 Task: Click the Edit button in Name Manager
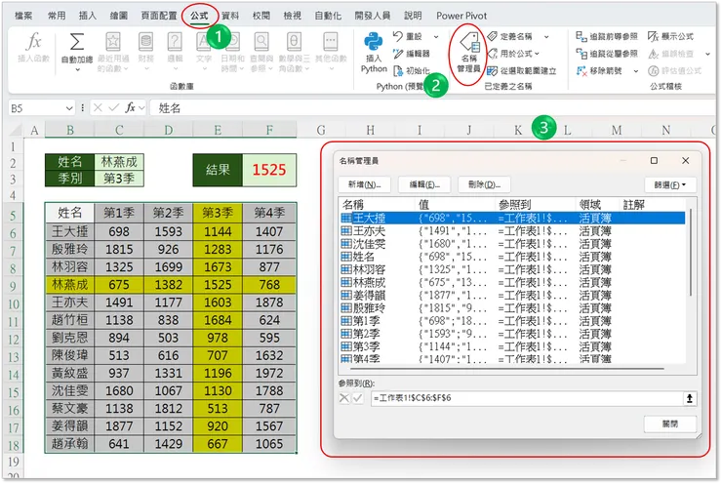(424, 184)
